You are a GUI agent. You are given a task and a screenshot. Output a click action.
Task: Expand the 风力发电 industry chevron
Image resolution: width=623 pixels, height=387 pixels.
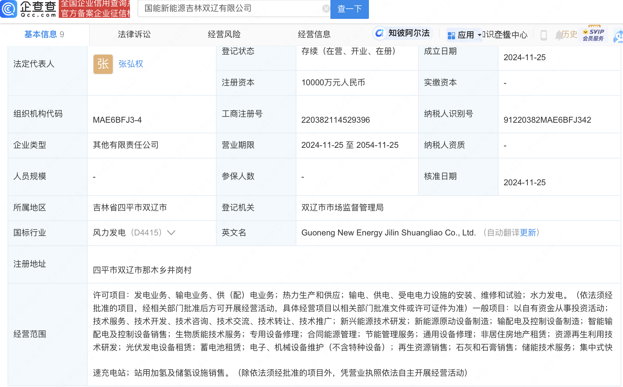click(x=171, y=233)
